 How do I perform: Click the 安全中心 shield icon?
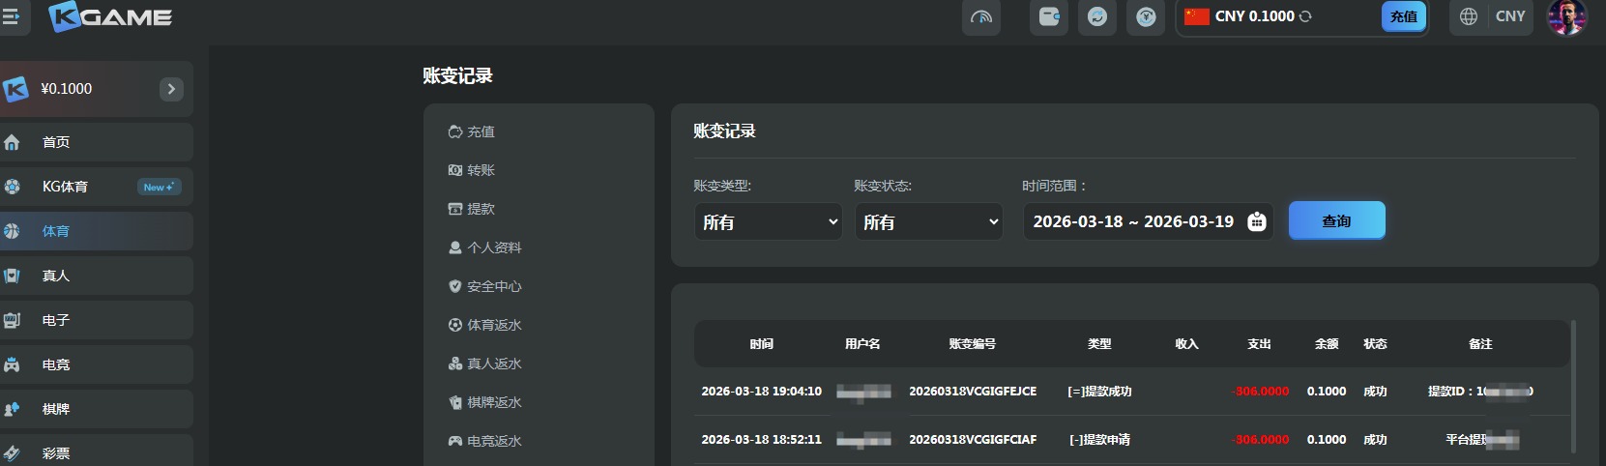(455, 286)
